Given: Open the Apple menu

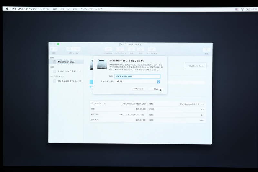Looking at the screenshot, I should pyautogui.click(x=7, y=9).
